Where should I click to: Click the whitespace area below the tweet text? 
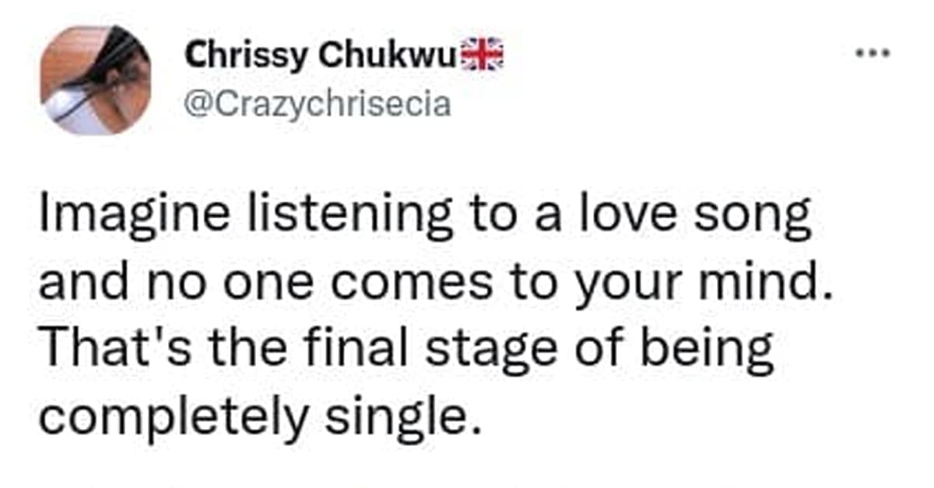click(467, 466)
